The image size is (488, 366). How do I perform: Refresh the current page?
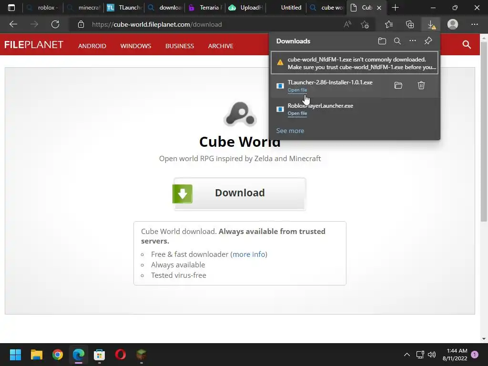point(55,24)
